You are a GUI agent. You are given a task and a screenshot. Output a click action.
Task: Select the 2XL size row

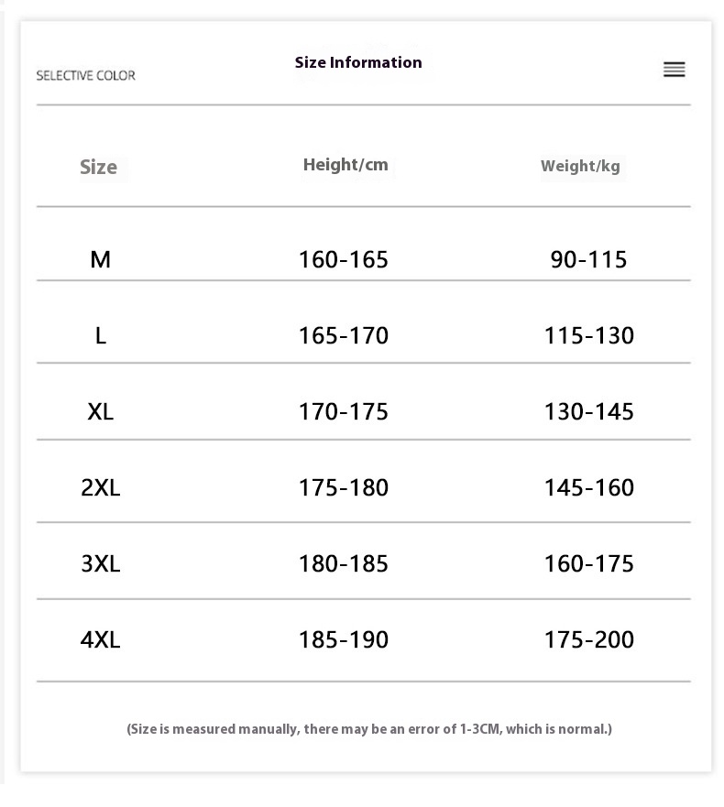click(x=100, y=487)
